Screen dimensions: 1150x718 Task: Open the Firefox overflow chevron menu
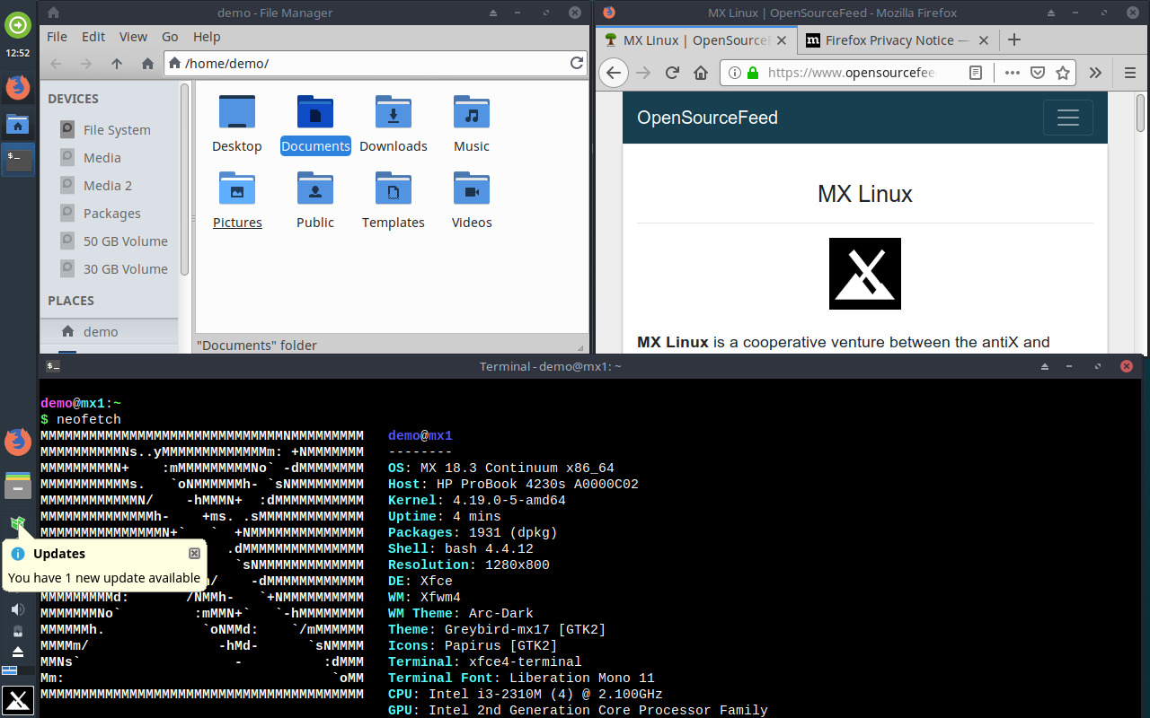tap(1095, 73)
